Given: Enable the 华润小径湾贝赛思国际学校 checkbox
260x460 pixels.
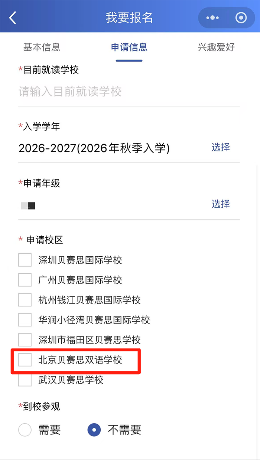Looking at the screenshot, I should click(x=25, y=320).
